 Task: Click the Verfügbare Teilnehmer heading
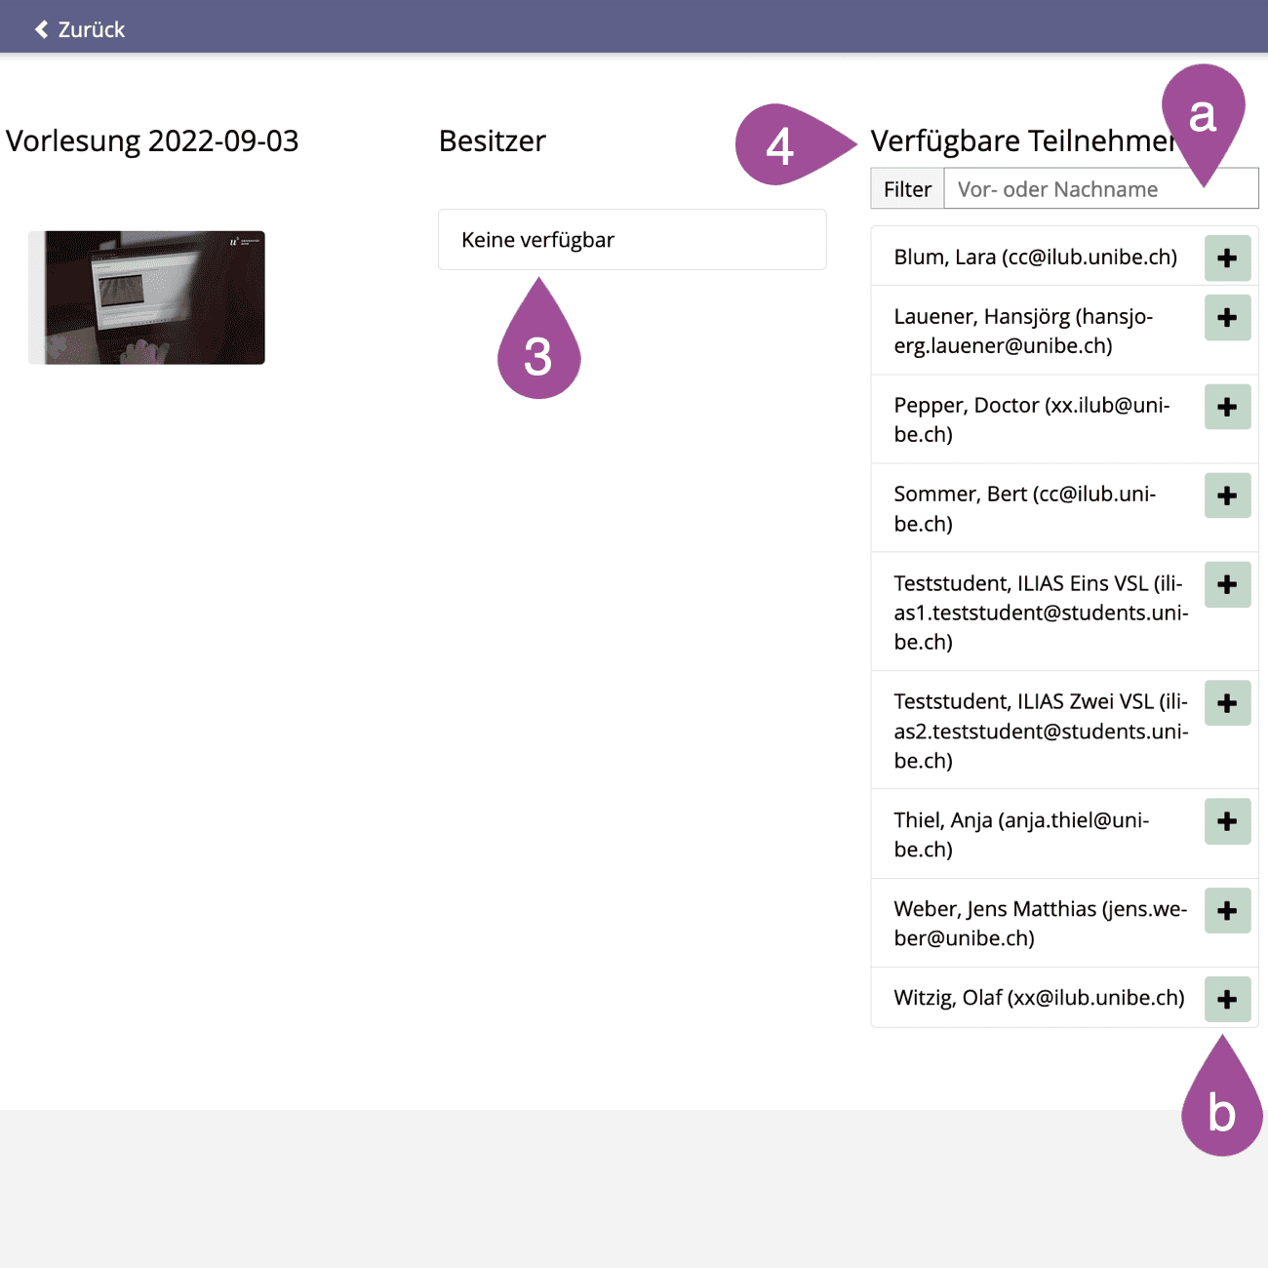pyautogui.click(x=1021, y=141)
